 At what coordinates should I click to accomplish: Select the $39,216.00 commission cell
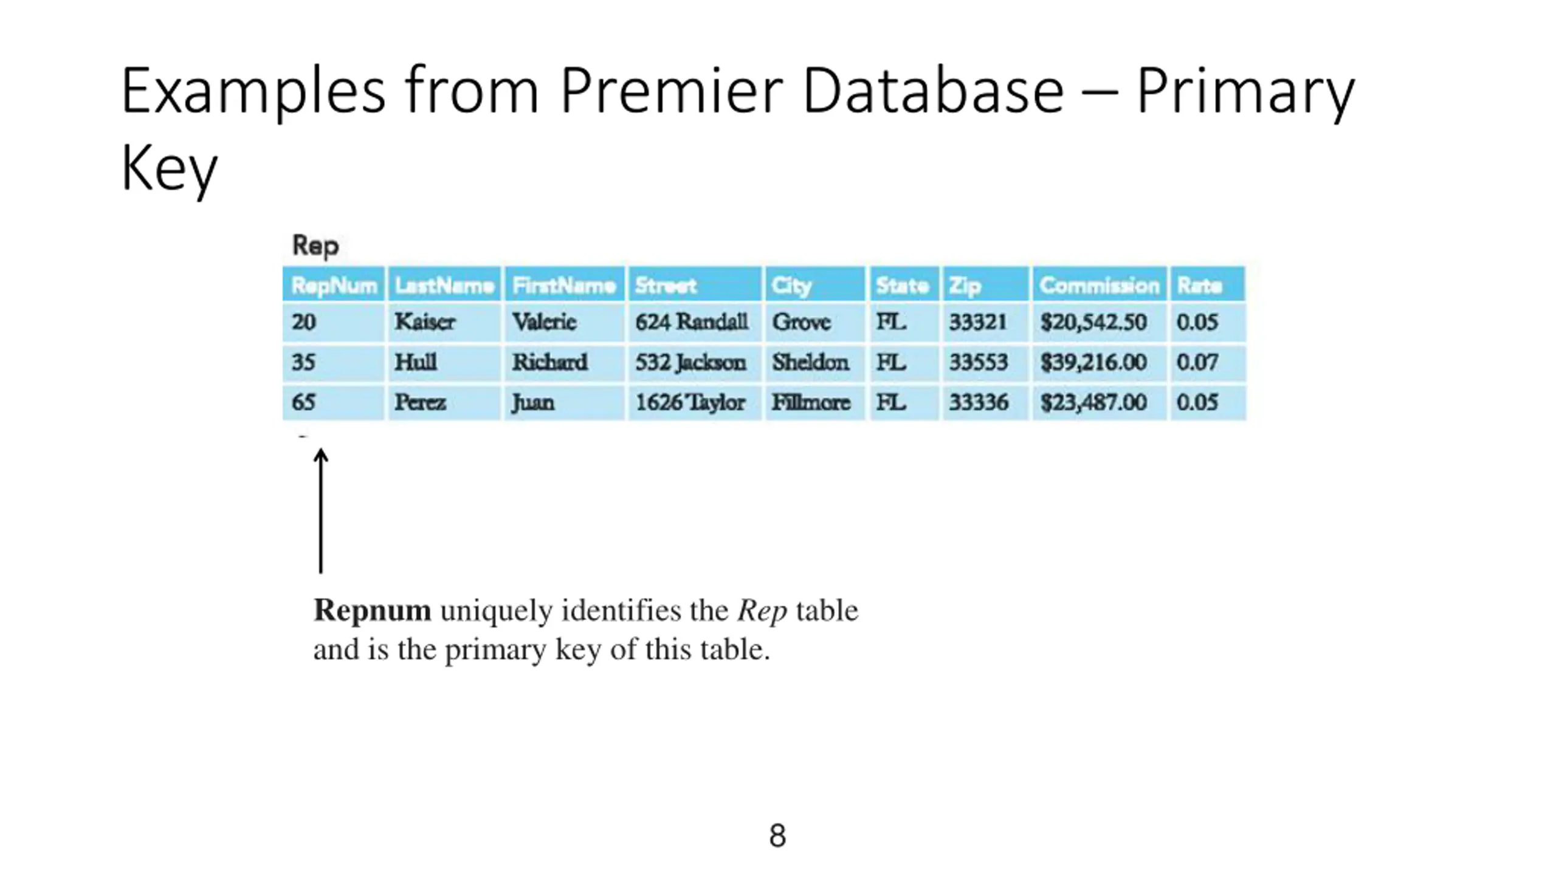pos(1093,363)
